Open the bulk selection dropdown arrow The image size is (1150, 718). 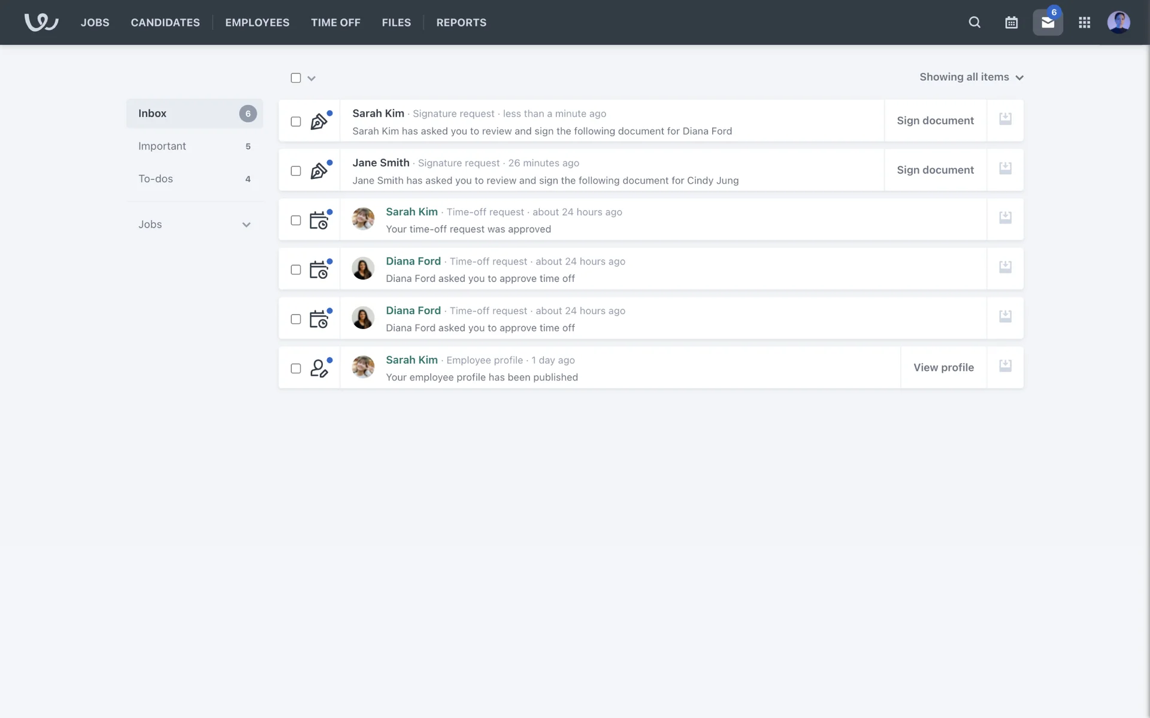311,78
